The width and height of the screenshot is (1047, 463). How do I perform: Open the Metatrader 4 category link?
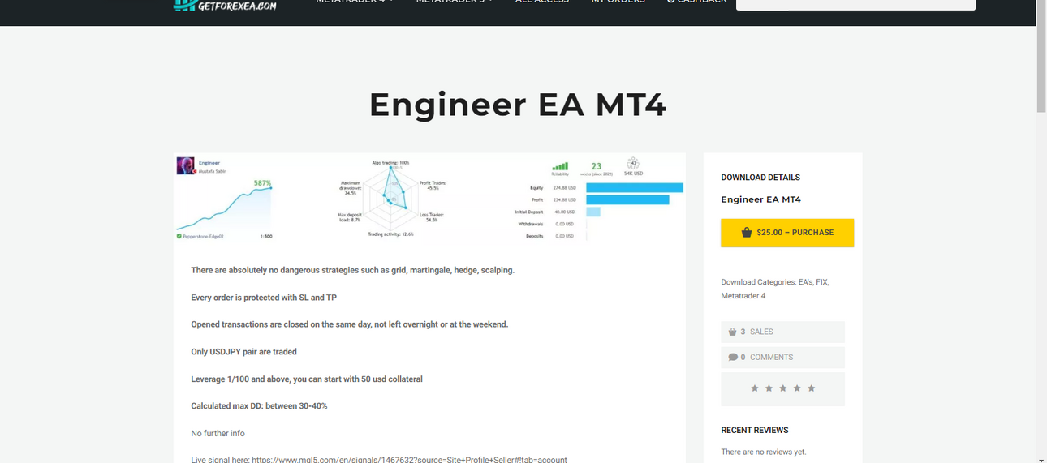[x=743, y=296]
